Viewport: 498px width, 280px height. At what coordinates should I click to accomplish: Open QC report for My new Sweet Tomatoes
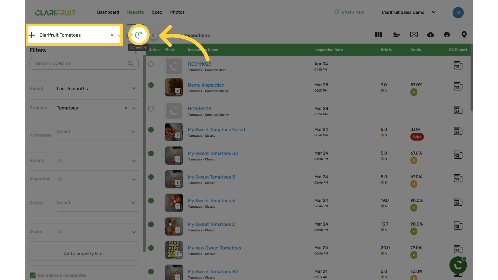point(458,249)
